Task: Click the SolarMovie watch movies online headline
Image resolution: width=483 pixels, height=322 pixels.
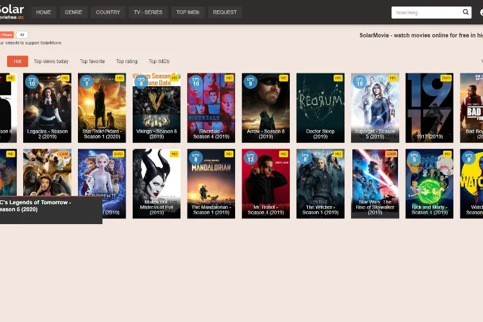Action: pos(421,35)
